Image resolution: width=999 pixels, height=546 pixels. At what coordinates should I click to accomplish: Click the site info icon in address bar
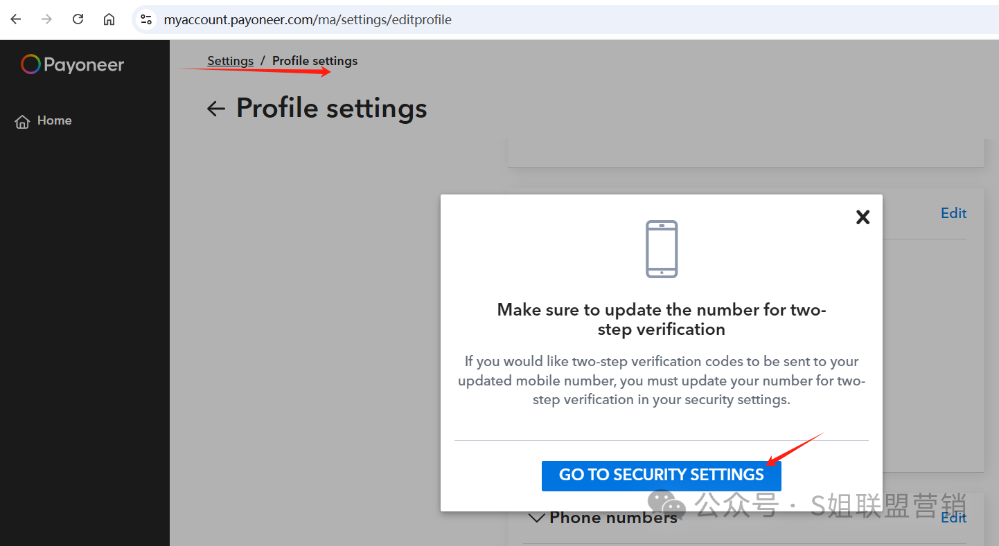(146, 19)
